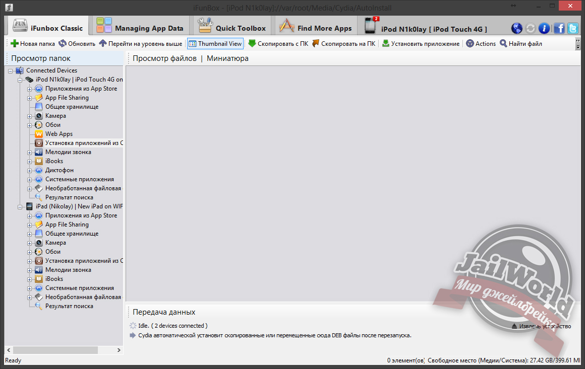This screenshot has height=369, width=585.
Task: Select the Диктофон item
Action: (x=60, y=170)
